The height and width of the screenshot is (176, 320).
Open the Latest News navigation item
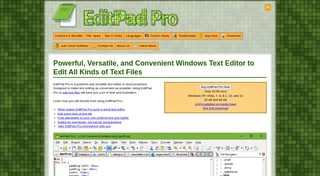(145, 46)
